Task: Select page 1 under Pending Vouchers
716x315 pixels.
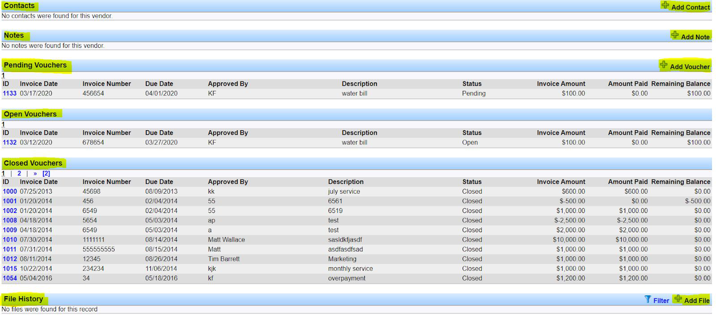Action: [x=3, y=75]
